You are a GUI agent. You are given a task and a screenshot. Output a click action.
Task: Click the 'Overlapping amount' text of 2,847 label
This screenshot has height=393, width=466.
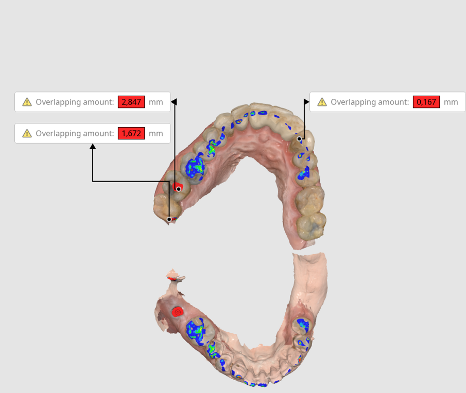[x=75, y=102]
